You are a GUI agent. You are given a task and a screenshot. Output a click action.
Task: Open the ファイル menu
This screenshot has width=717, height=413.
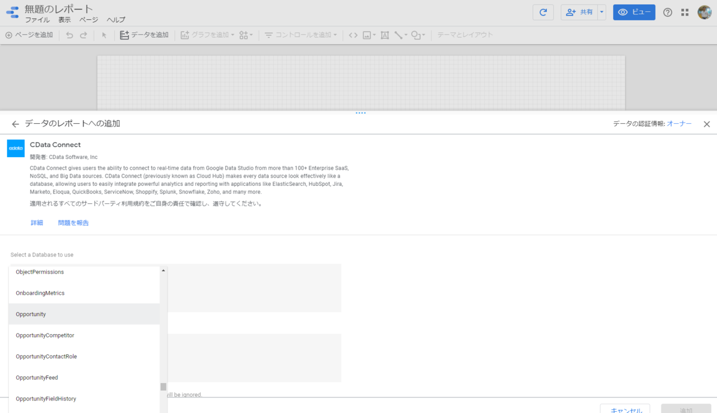point(37,20)
